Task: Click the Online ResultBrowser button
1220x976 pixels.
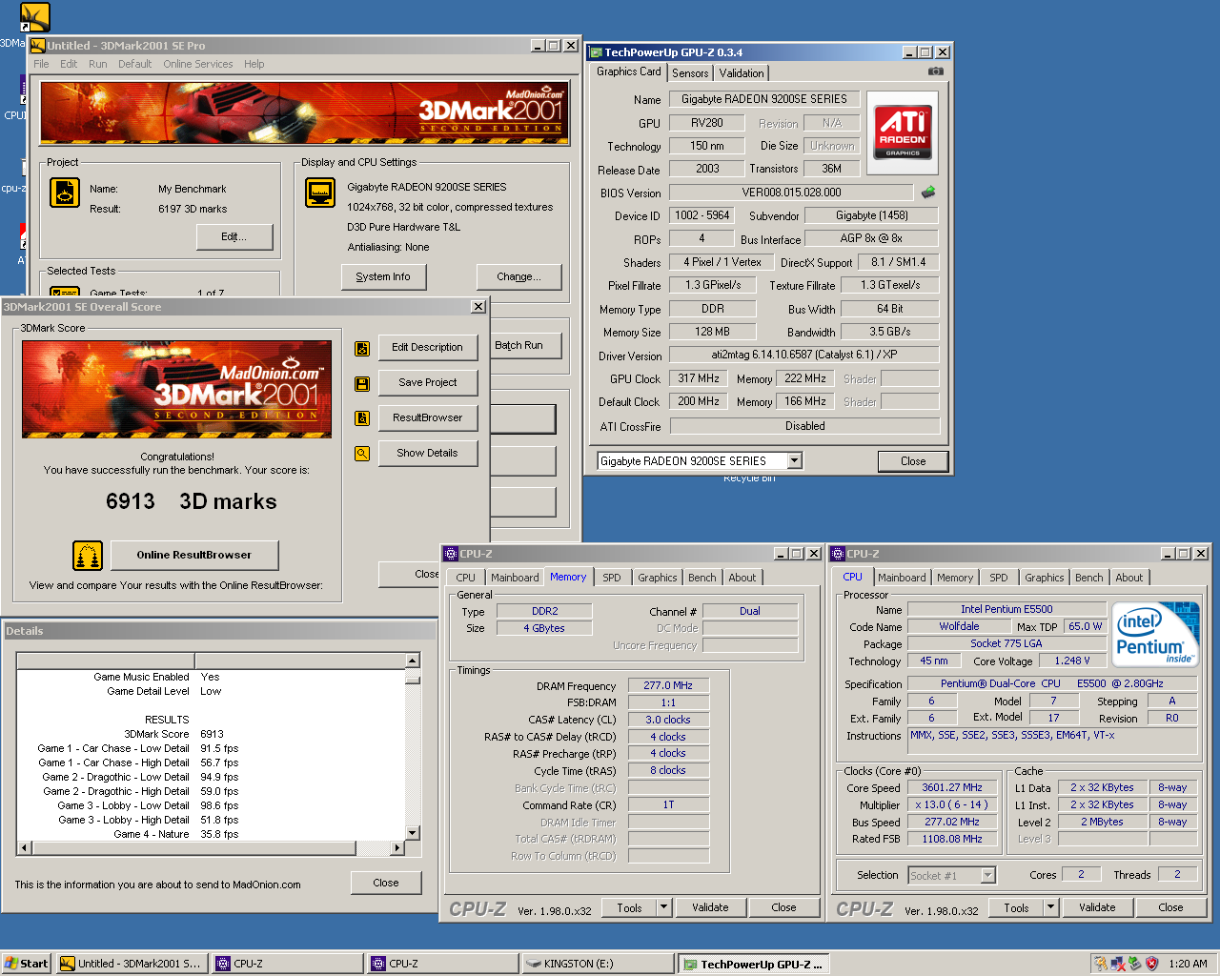Action: [194, 555]
